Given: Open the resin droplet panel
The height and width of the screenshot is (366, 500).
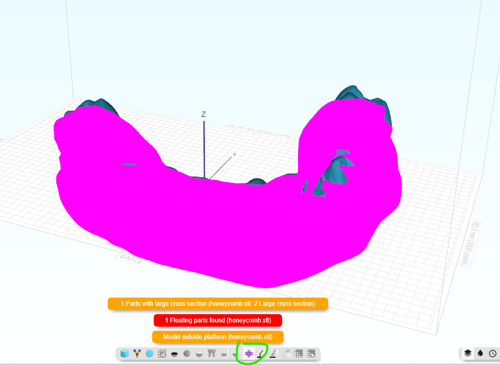Looking at the screenshot, I should click(x=480, y=353).
